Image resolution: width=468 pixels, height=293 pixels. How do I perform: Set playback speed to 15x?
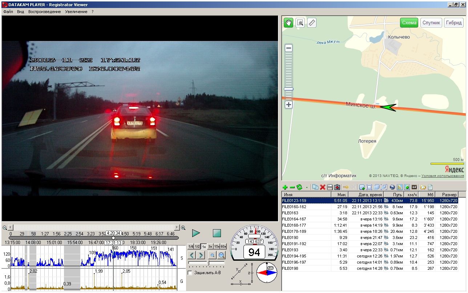217,247
